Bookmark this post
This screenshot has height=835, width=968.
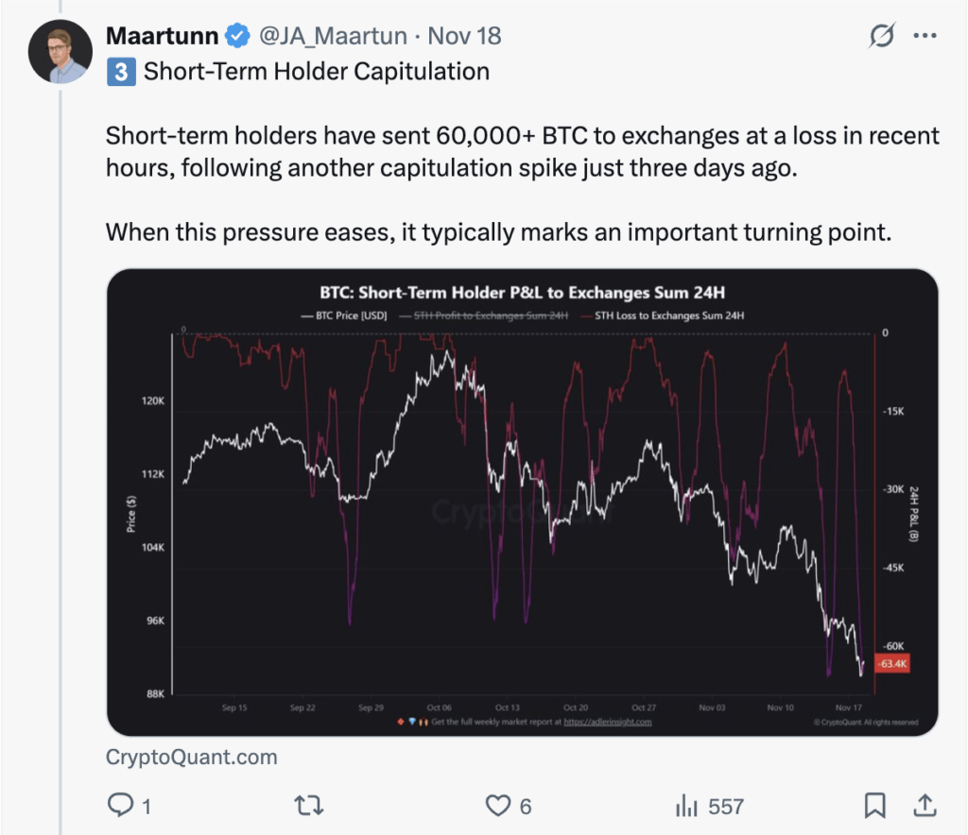tap(877, 805)
